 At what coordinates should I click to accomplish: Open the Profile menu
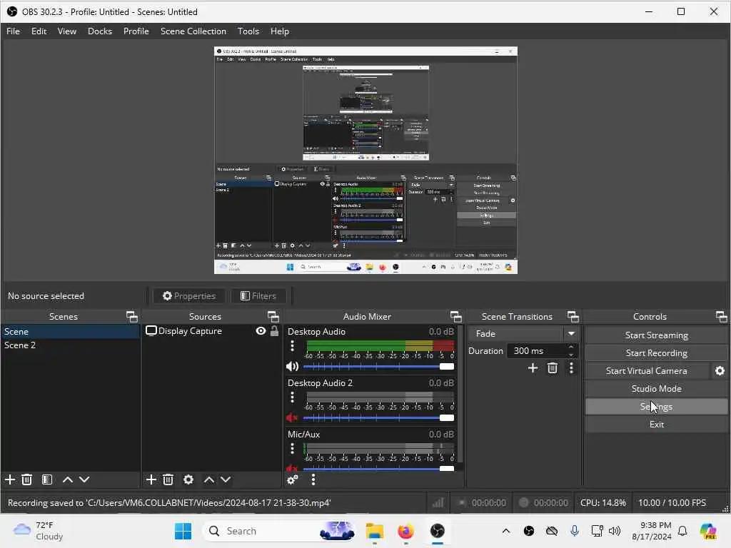click(136, 31)
